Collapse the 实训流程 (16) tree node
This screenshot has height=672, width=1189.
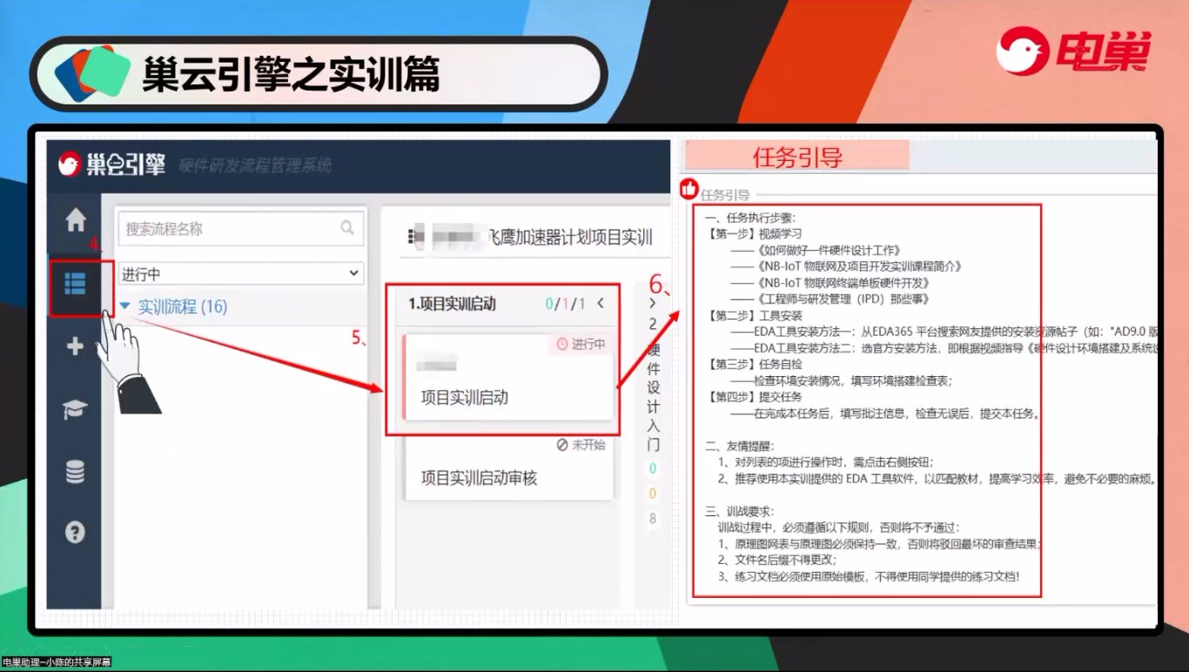tap(125, 306)
